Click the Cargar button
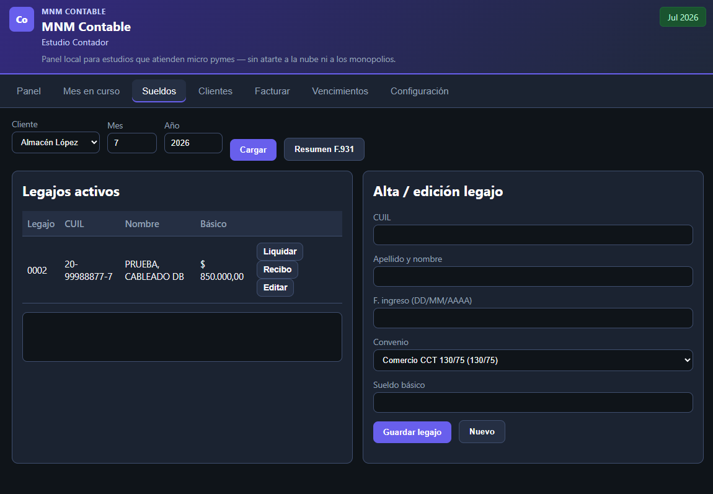 coord(254,150)
